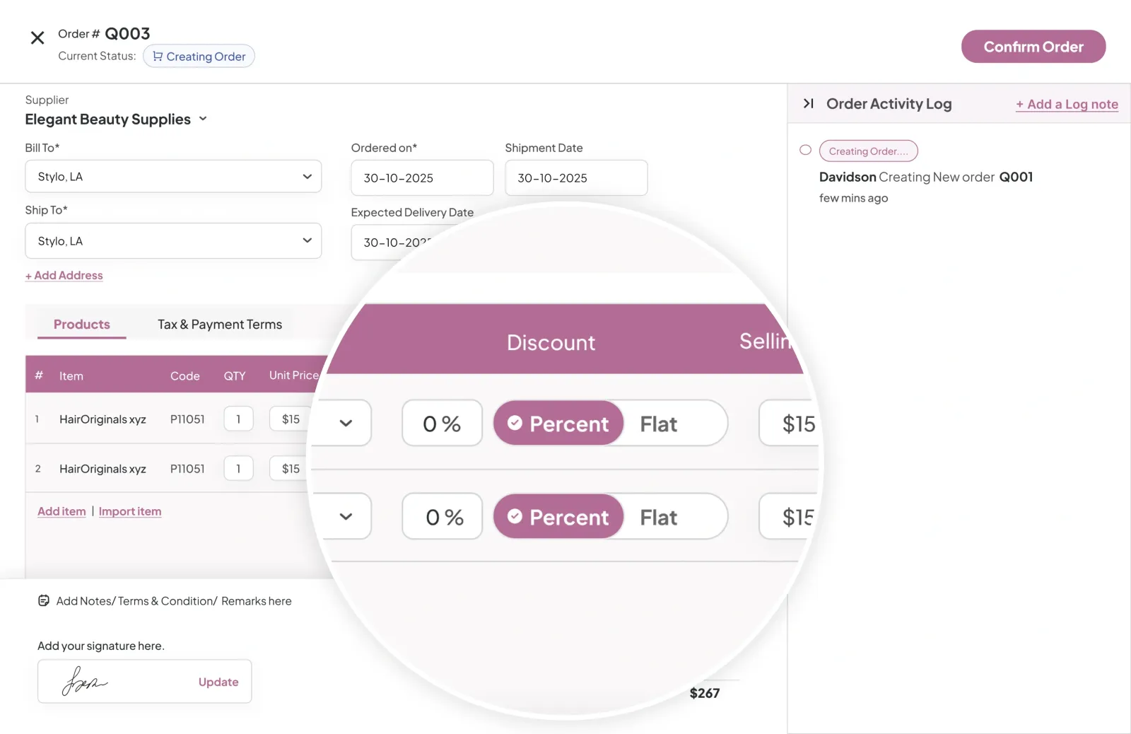
Task: Choose Percent discount for second row
Action: pyautogui.click(x=558, y=517)
